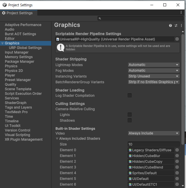Click the object picker for Element 1

[177, 156]
